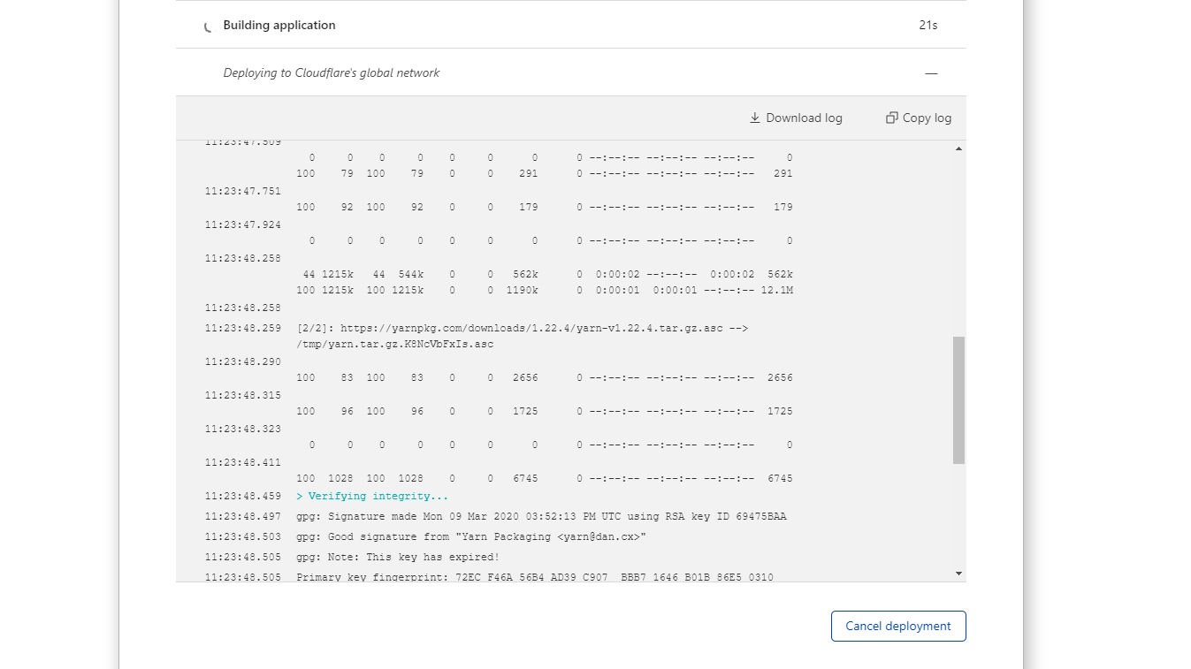Expand the Building application step
The image size is (1191, 669).
tap(279, 26)
